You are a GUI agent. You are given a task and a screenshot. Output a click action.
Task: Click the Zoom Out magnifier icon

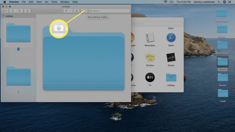[x=13, y=11]
